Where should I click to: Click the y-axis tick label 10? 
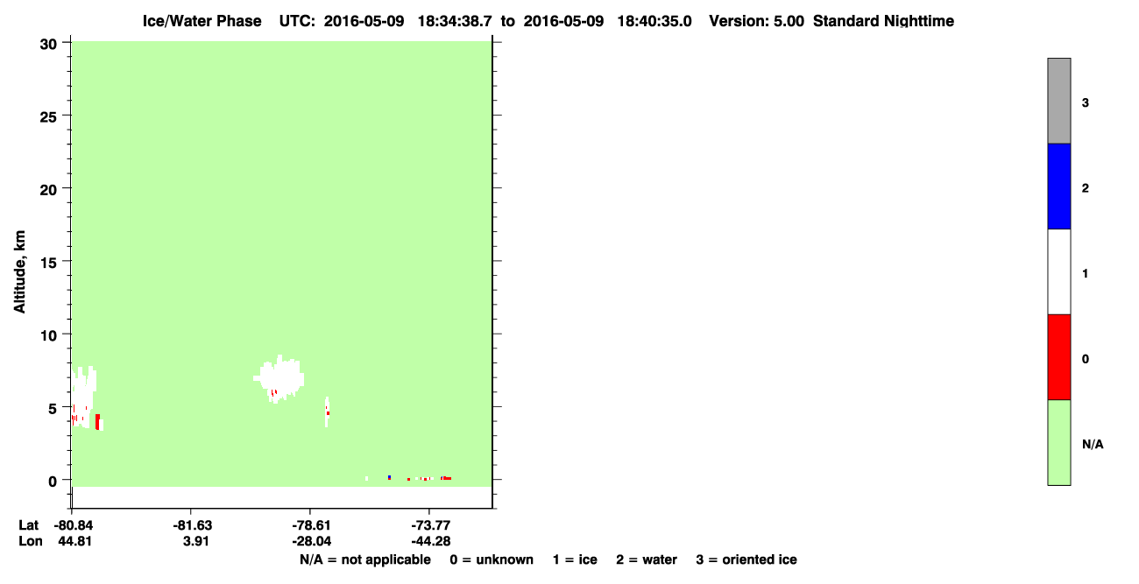51,334
